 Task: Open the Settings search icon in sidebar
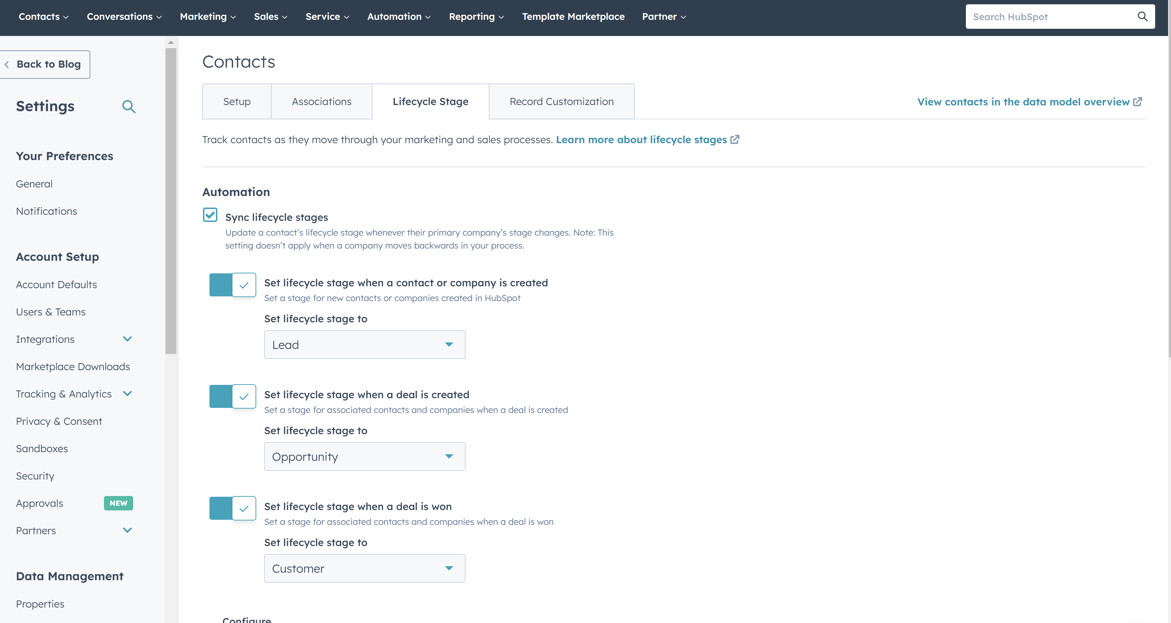[x=129, y=107]
